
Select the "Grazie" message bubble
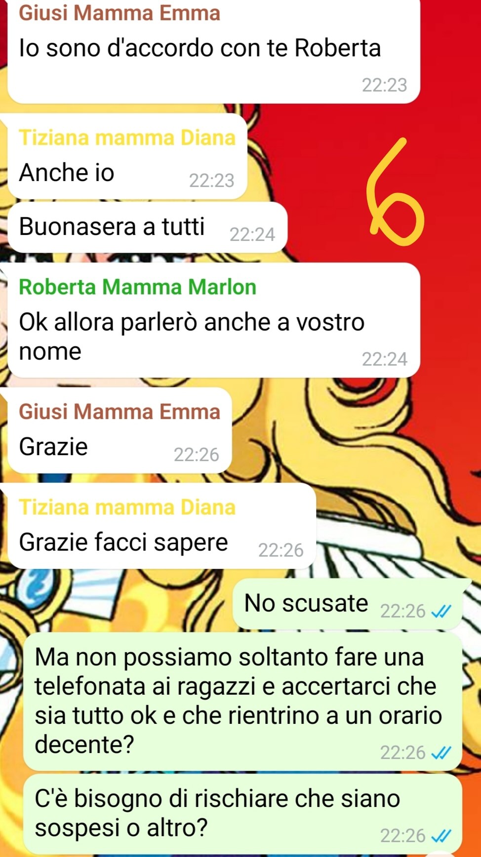tap(120, 430)
